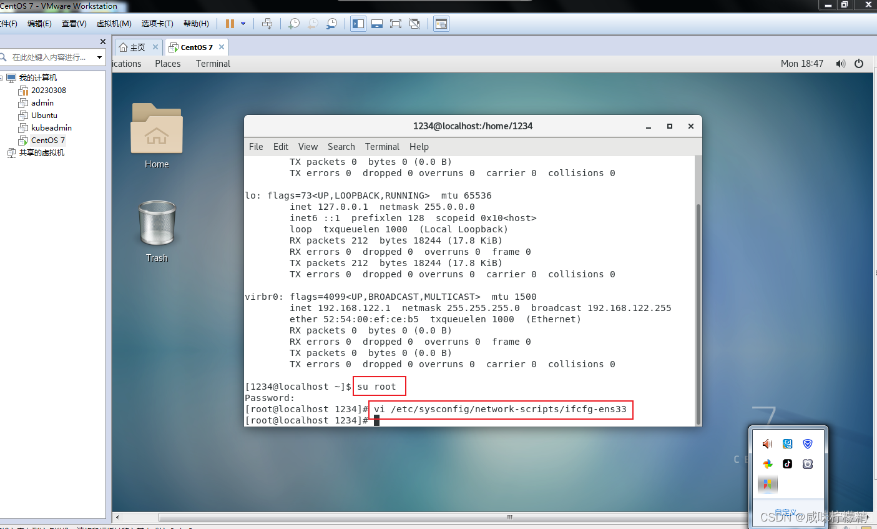The width and height of the screenshot is (877, 529).
Task: Open the Terminal menu in the terminal window
Action: pyautogui.click(x=382, y=147)
